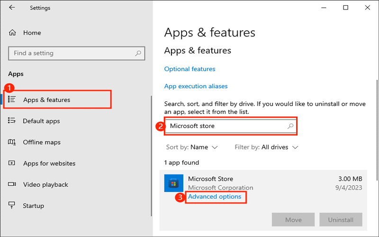The height and width of the screenshot is (237, 379).
Task: Click the Video playback camera icon
Action: 11,184
